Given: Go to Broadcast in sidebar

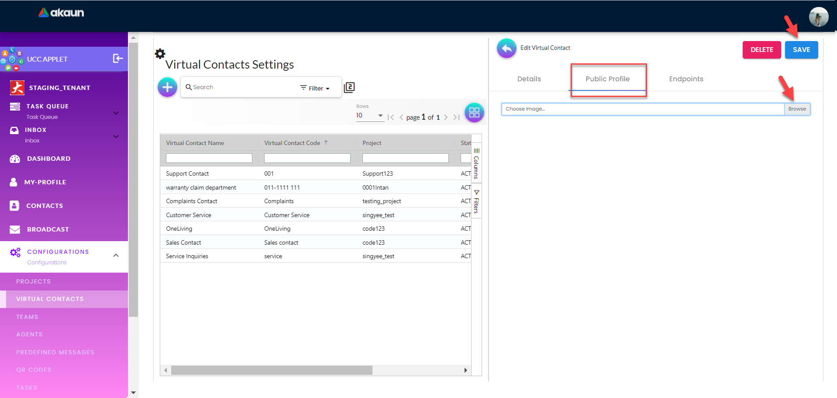Looking at the screenshot, I should (48, 229).
